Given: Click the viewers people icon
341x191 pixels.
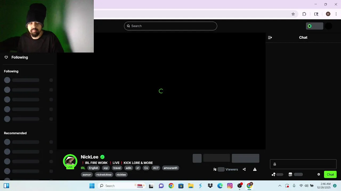Looking at the screenshot, I should click(215, 169).
